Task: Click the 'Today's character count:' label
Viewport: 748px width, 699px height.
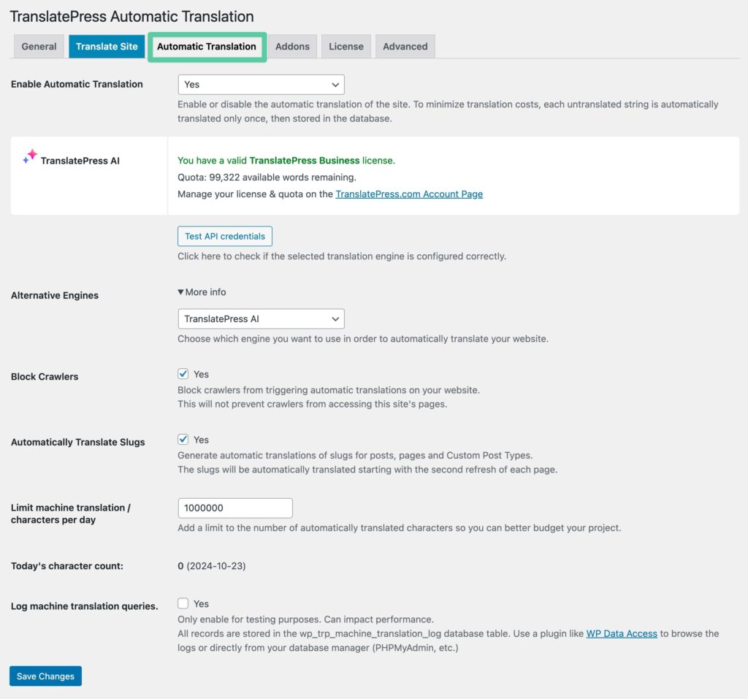Action: pos(66,566)
